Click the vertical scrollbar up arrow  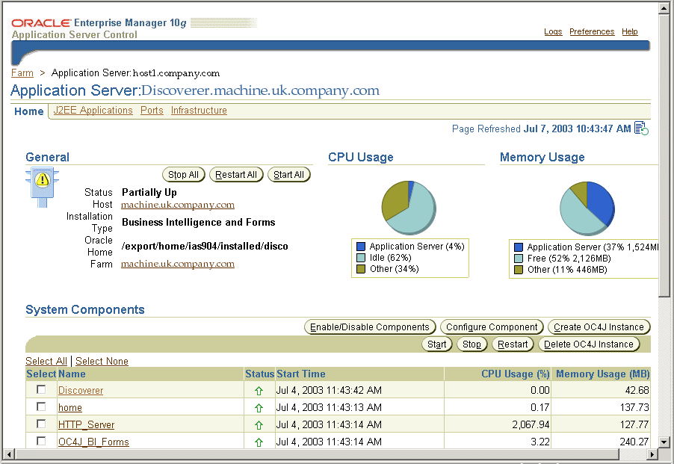point(664,10)
